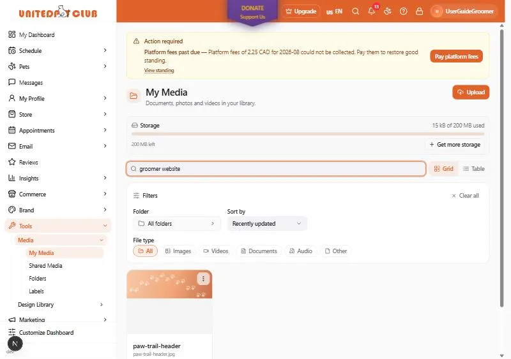Open the help question mark icon

[403, 11]
